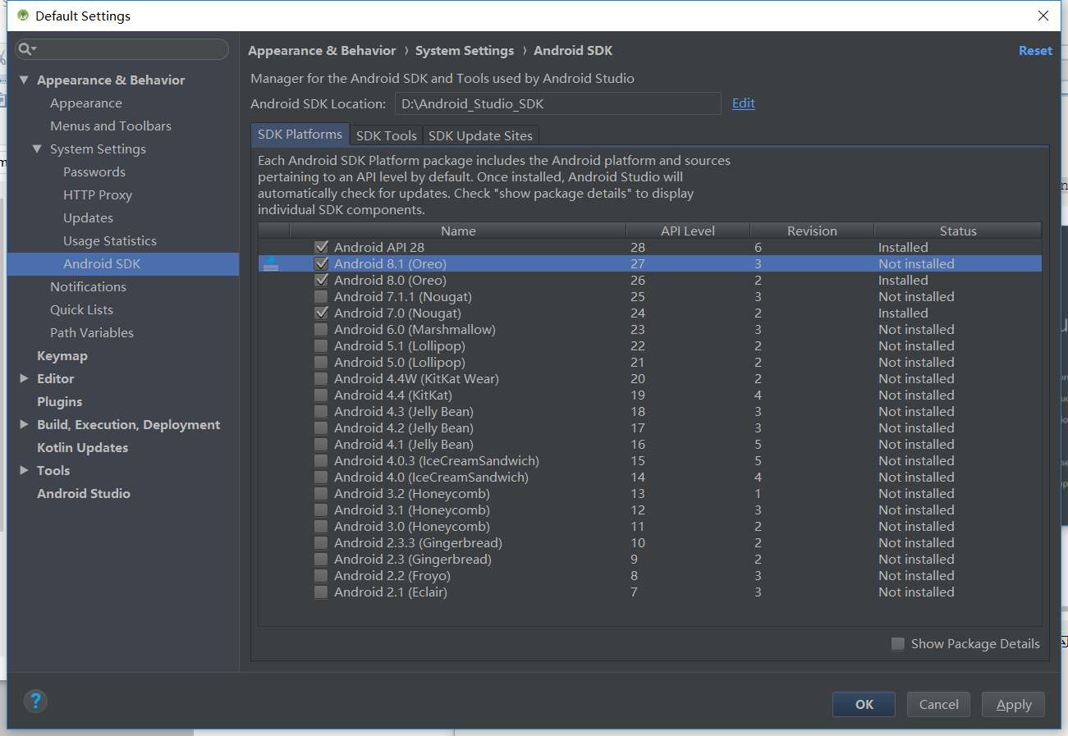Click the Installed status of Android API 28
Viewport: 1068px width, 736px height.
(903, 247)
